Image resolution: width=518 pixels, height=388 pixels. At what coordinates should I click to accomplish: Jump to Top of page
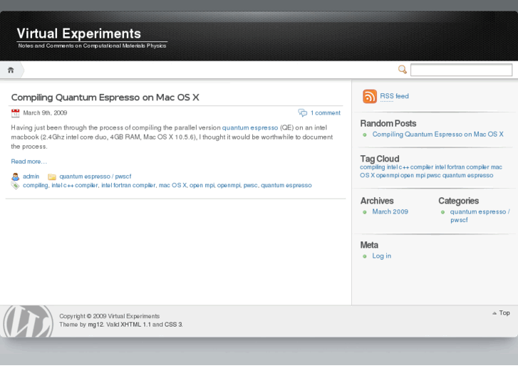click(x=504, y=313)
